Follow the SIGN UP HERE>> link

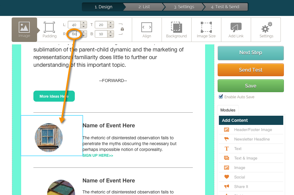98,155
